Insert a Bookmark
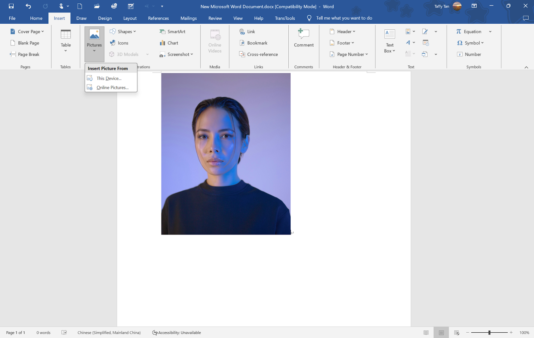The width and height of the screenshot is (534, 338). pyautogui.click(x=253, y=43)
